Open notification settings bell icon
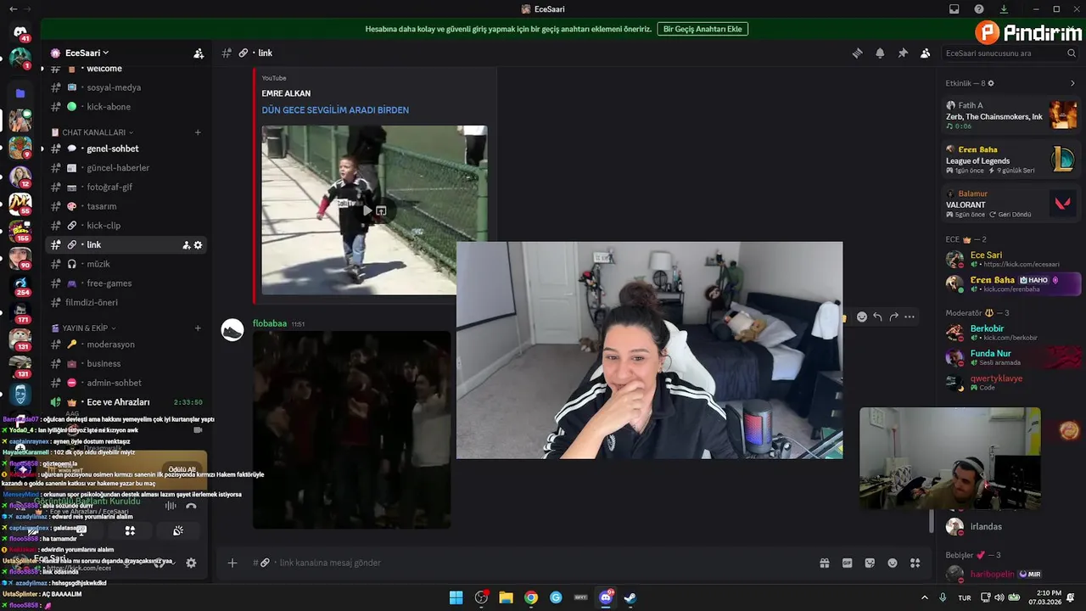The image size is (1086, 611). click(880, 53)
